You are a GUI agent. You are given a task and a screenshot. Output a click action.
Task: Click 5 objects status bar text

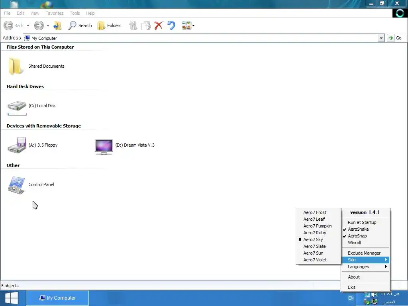(10, 286)
